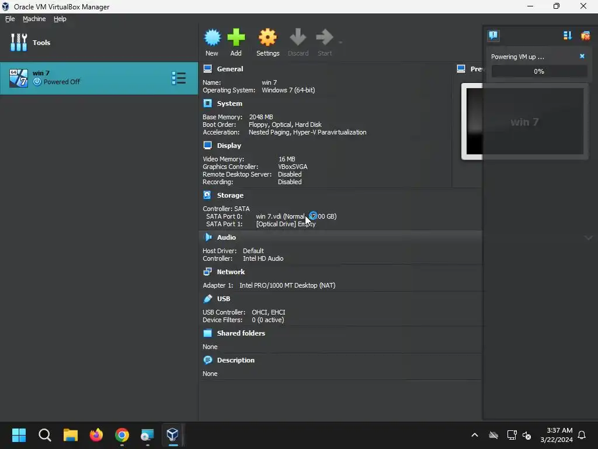The height and width of the screenshot is (449, 598).
Task: Click the Preview monitor icon
Action: (461, 69)
